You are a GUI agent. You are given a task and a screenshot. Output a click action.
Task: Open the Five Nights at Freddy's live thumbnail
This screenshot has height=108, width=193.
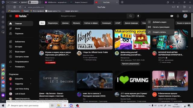pos(57,39)
